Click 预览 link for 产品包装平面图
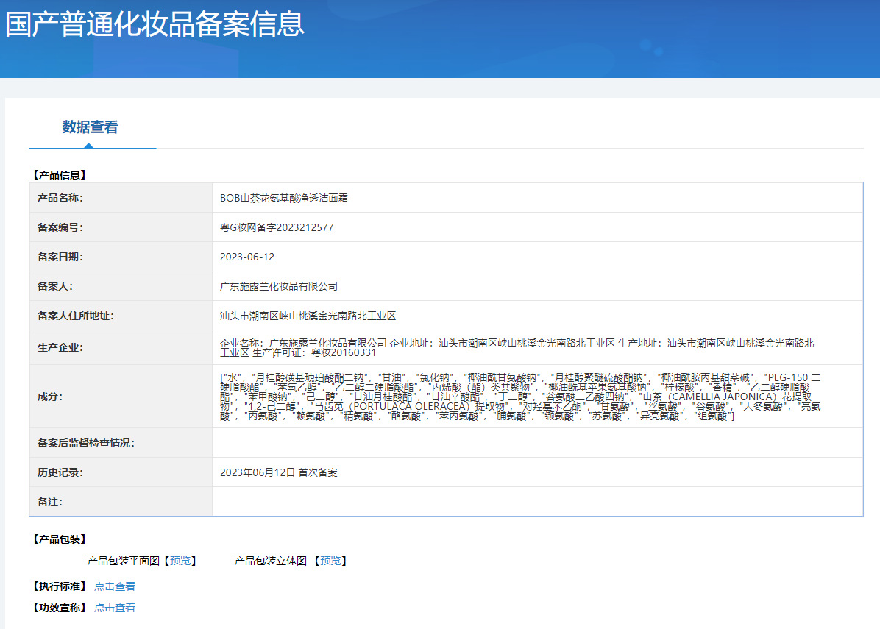The width and height of the screenshot is (880, 629). (180, 561)
